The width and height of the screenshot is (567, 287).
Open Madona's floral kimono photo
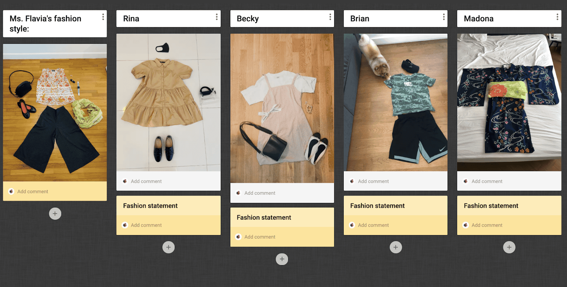tap(509, 102)
